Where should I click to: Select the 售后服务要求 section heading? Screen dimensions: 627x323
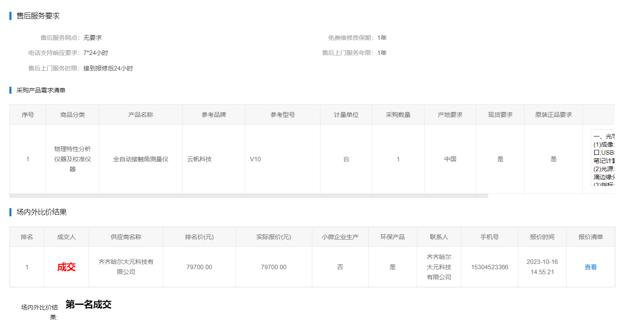tap(38, 16)
